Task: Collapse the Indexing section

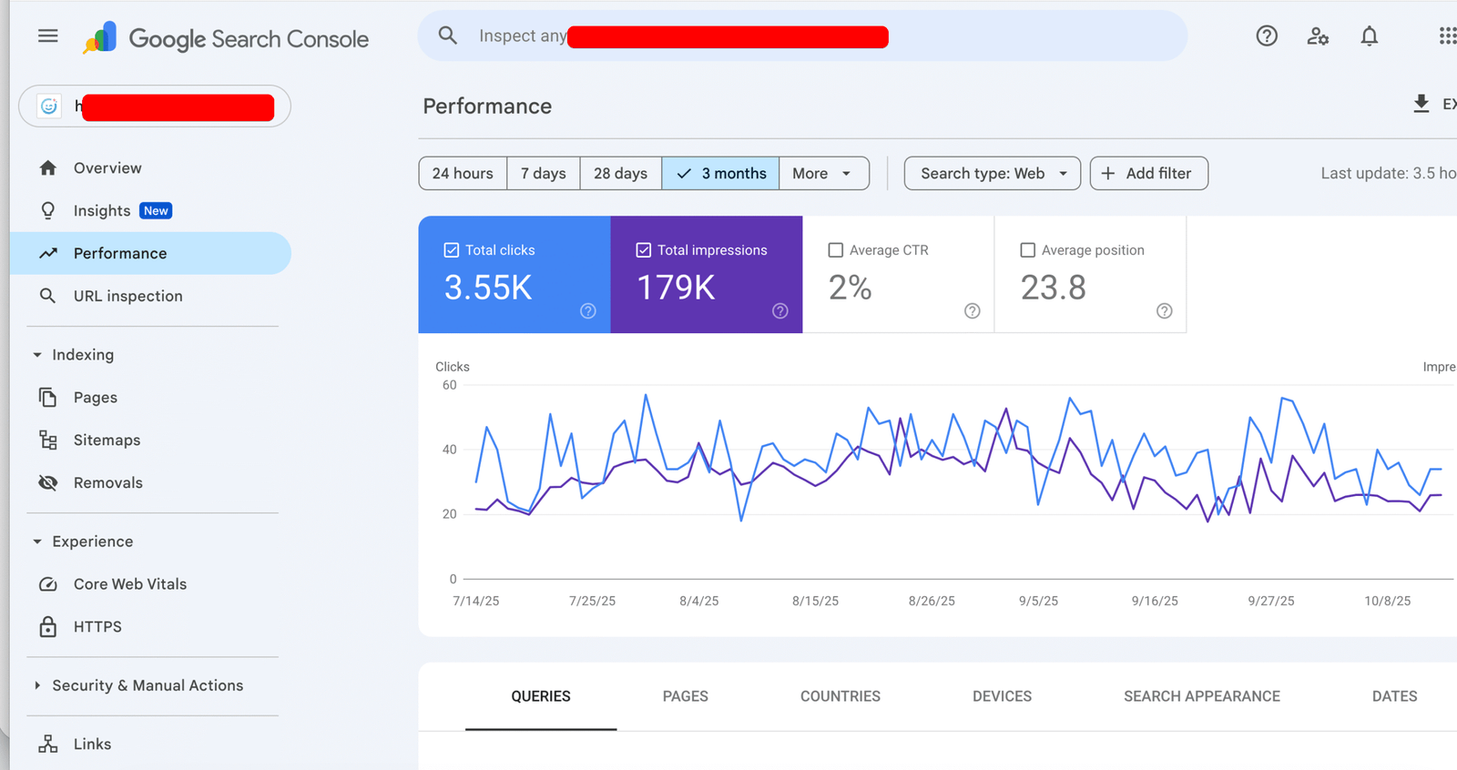Action: 37,355
